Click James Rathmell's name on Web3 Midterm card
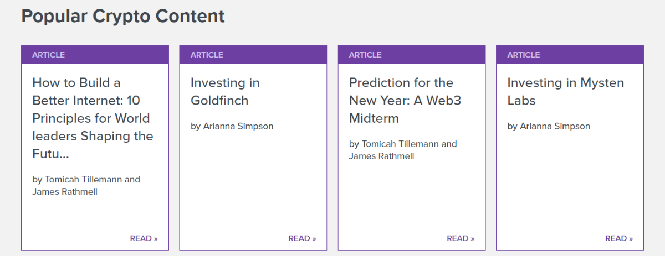The height and width of the screenshot is (256, 665). [x=382, y=156]
